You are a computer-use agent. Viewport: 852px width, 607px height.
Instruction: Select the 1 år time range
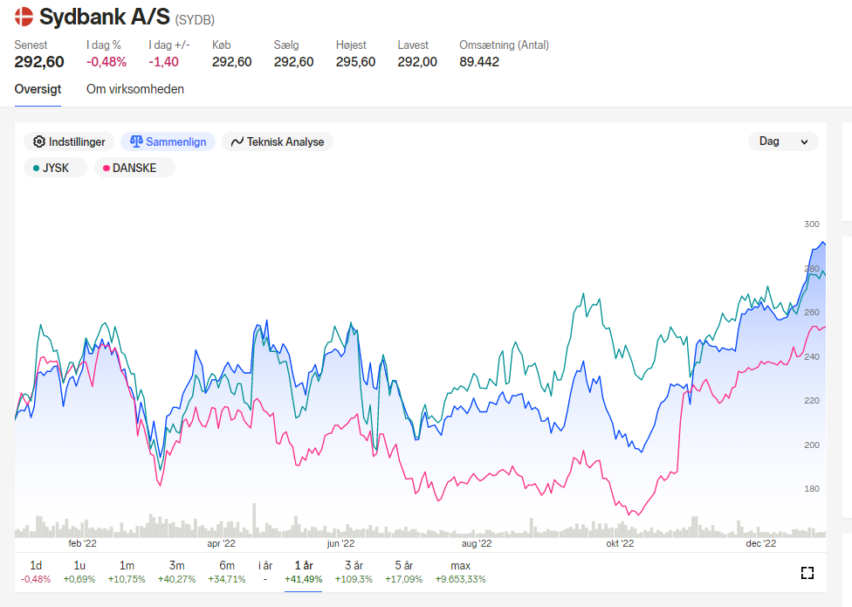tap(303, 572)
